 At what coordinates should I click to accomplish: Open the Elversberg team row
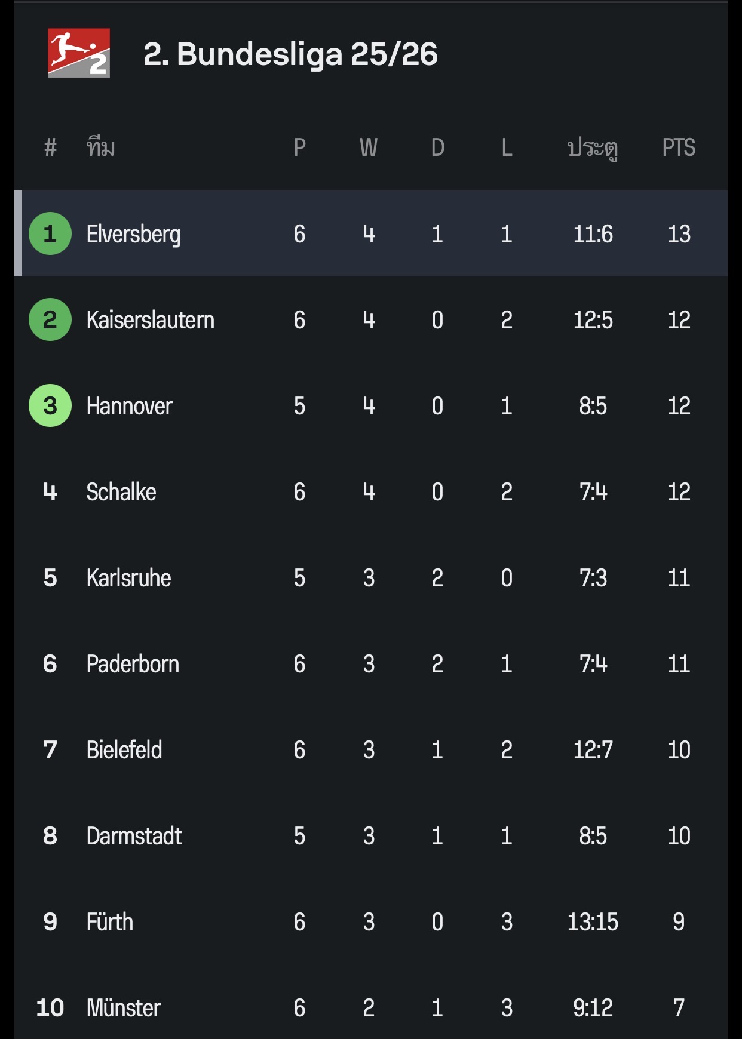pyautogui.click(x=371, y=233)
